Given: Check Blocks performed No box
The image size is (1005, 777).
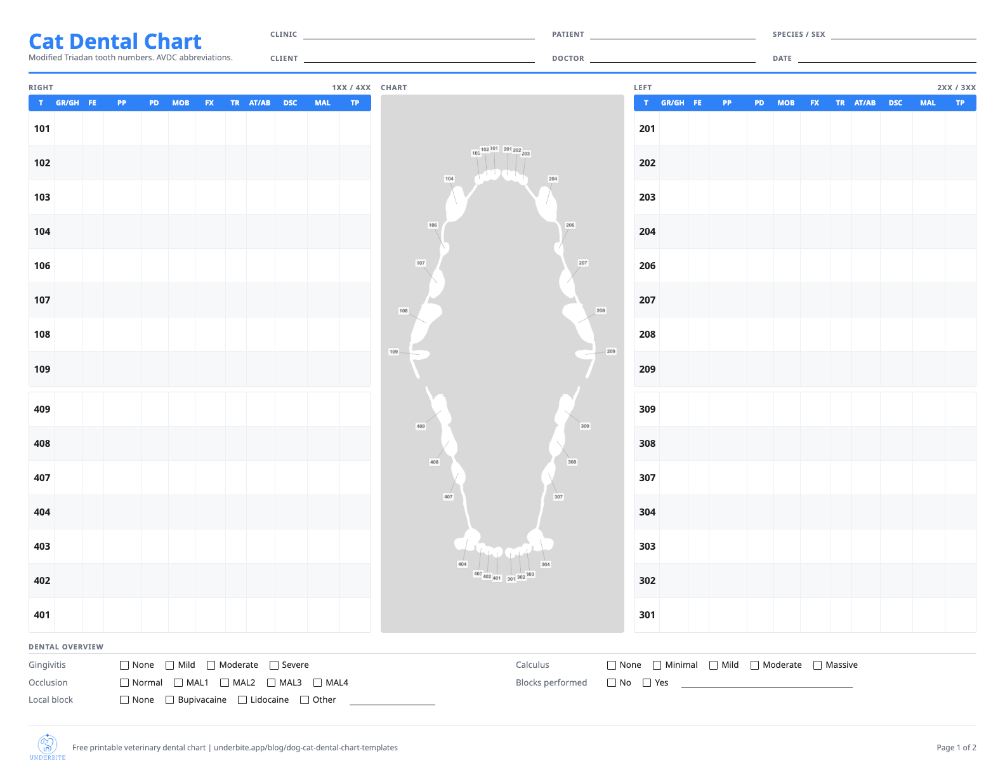Looking at the screenshot, I should click(612, 683).
